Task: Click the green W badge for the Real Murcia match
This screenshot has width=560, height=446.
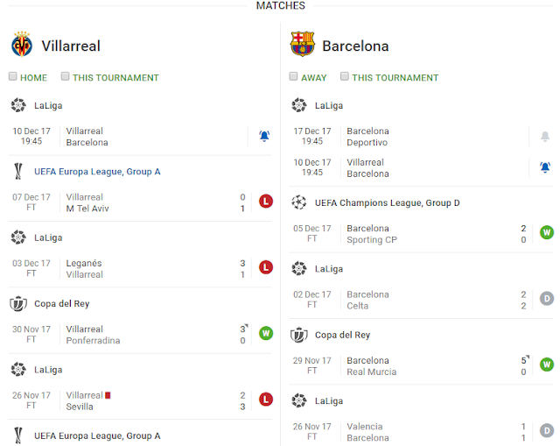Action: point(546,365)
